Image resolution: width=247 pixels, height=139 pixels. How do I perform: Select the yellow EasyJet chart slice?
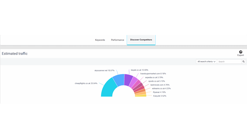pyautogui.click(x=141, y=95)
